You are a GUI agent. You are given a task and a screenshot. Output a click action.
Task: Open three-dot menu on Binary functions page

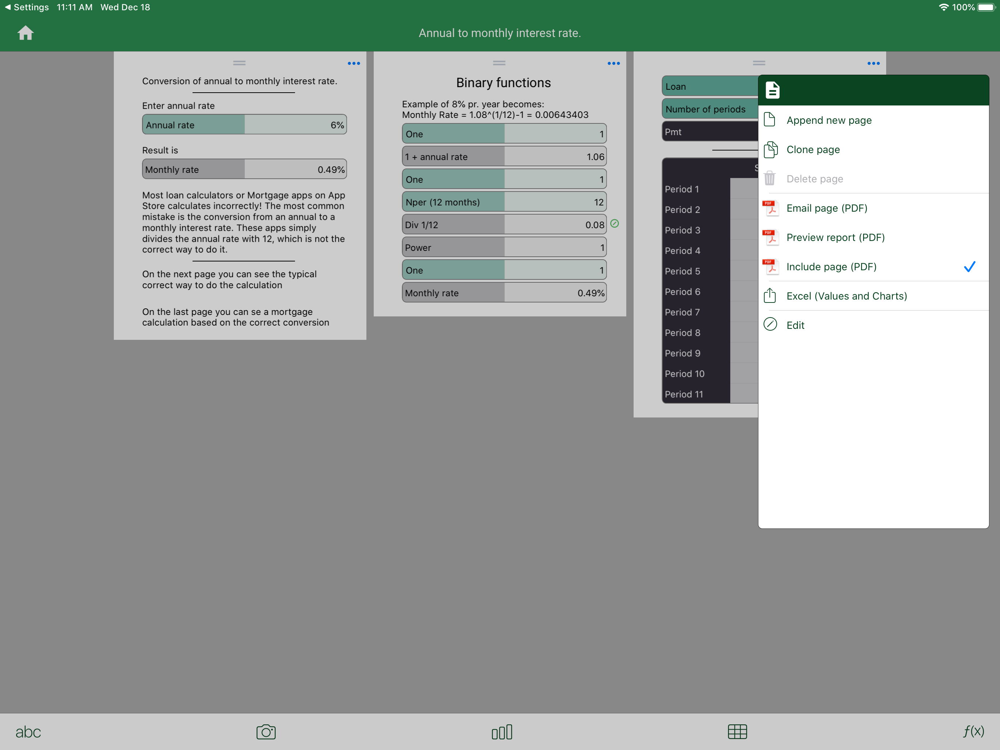[x=613, y=63]
